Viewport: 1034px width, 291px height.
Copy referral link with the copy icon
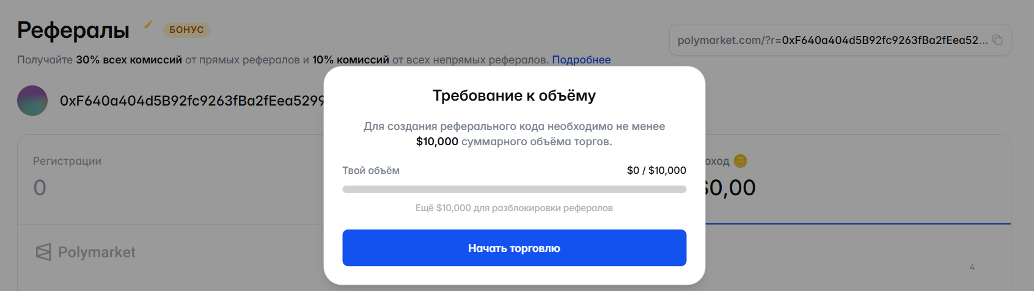tap(997, 40)
